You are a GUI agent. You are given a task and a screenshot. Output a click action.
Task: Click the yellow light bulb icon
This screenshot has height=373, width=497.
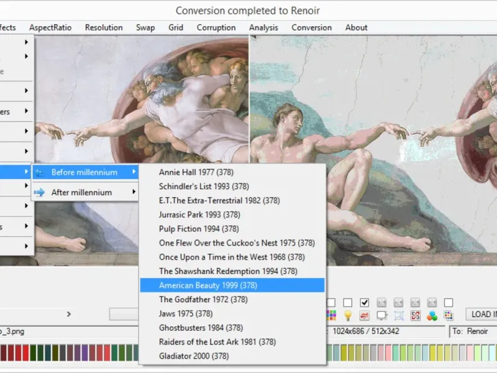[x=348, y=315]
